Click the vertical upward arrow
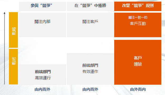Screen dimensions: 165x95 click(4, 48)
